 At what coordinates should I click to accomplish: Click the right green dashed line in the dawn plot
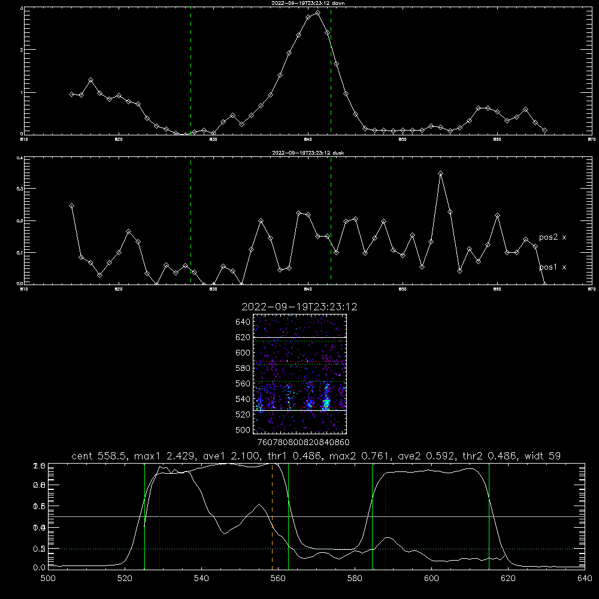tap(331, 71)
